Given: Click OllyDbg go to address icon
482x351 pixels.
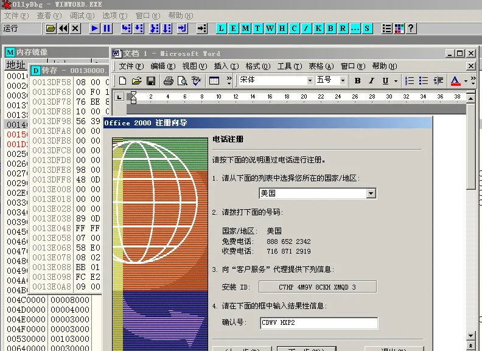Looking at the screenshot, I should click(202, 29).
